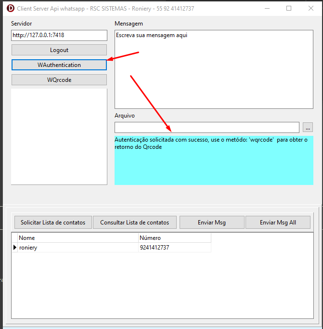Click the phone number cell 9241412737
323x329 pixels.
coord(173,248)
